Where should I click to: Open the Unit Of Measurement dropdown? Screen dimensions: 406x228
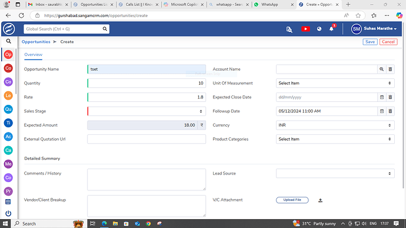(x=335, y=83)
